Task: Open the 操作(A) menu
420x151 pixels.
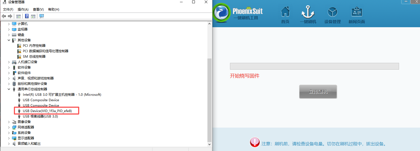Action: coord(23,10)
